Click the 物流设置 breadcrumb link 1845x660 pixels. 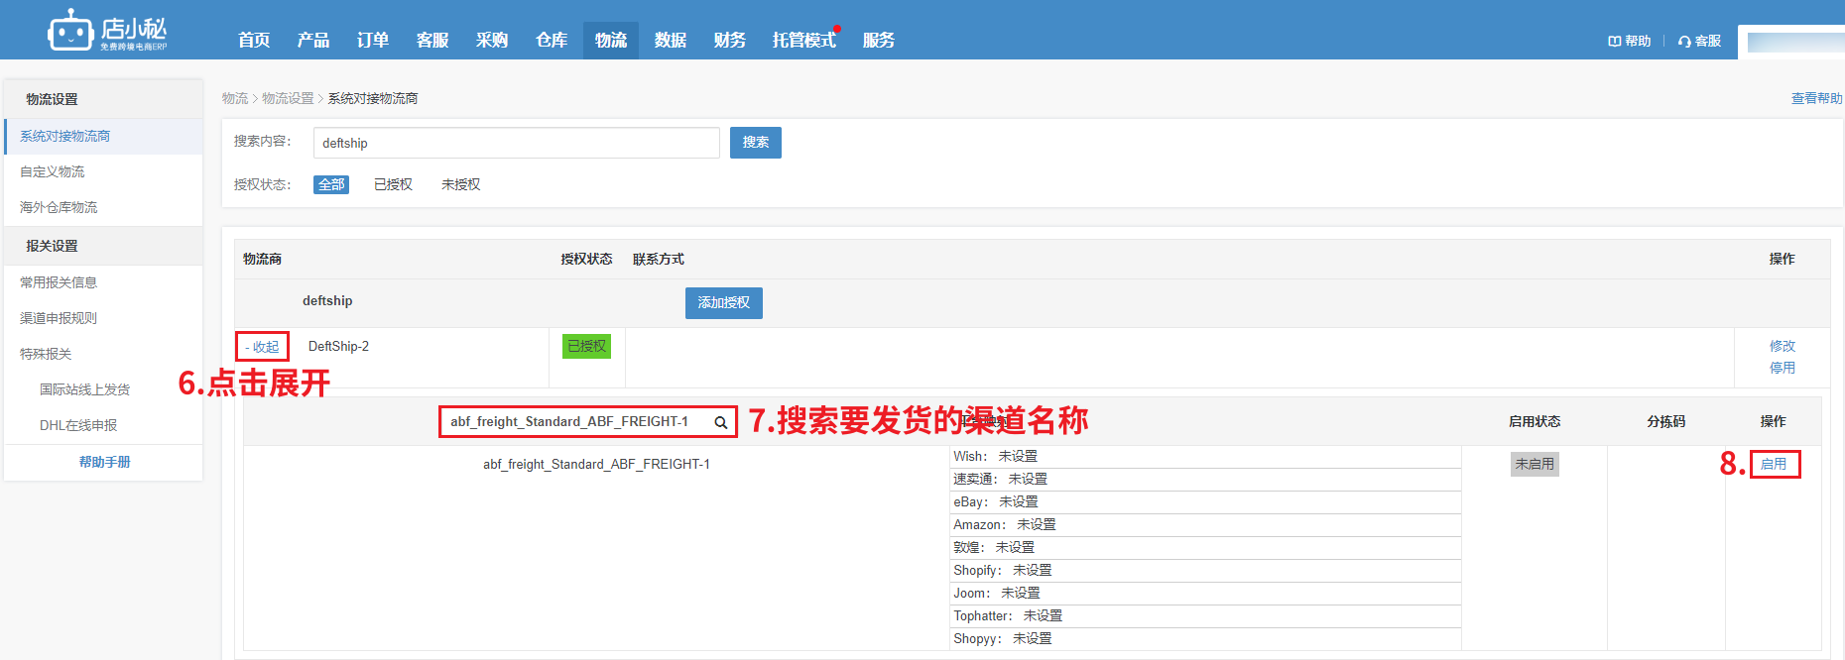288,99
